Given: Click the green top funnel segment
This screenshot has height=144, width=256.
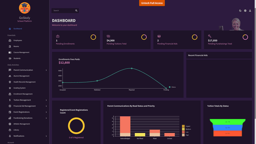Looking at the screenshot, I should point(228,122).
